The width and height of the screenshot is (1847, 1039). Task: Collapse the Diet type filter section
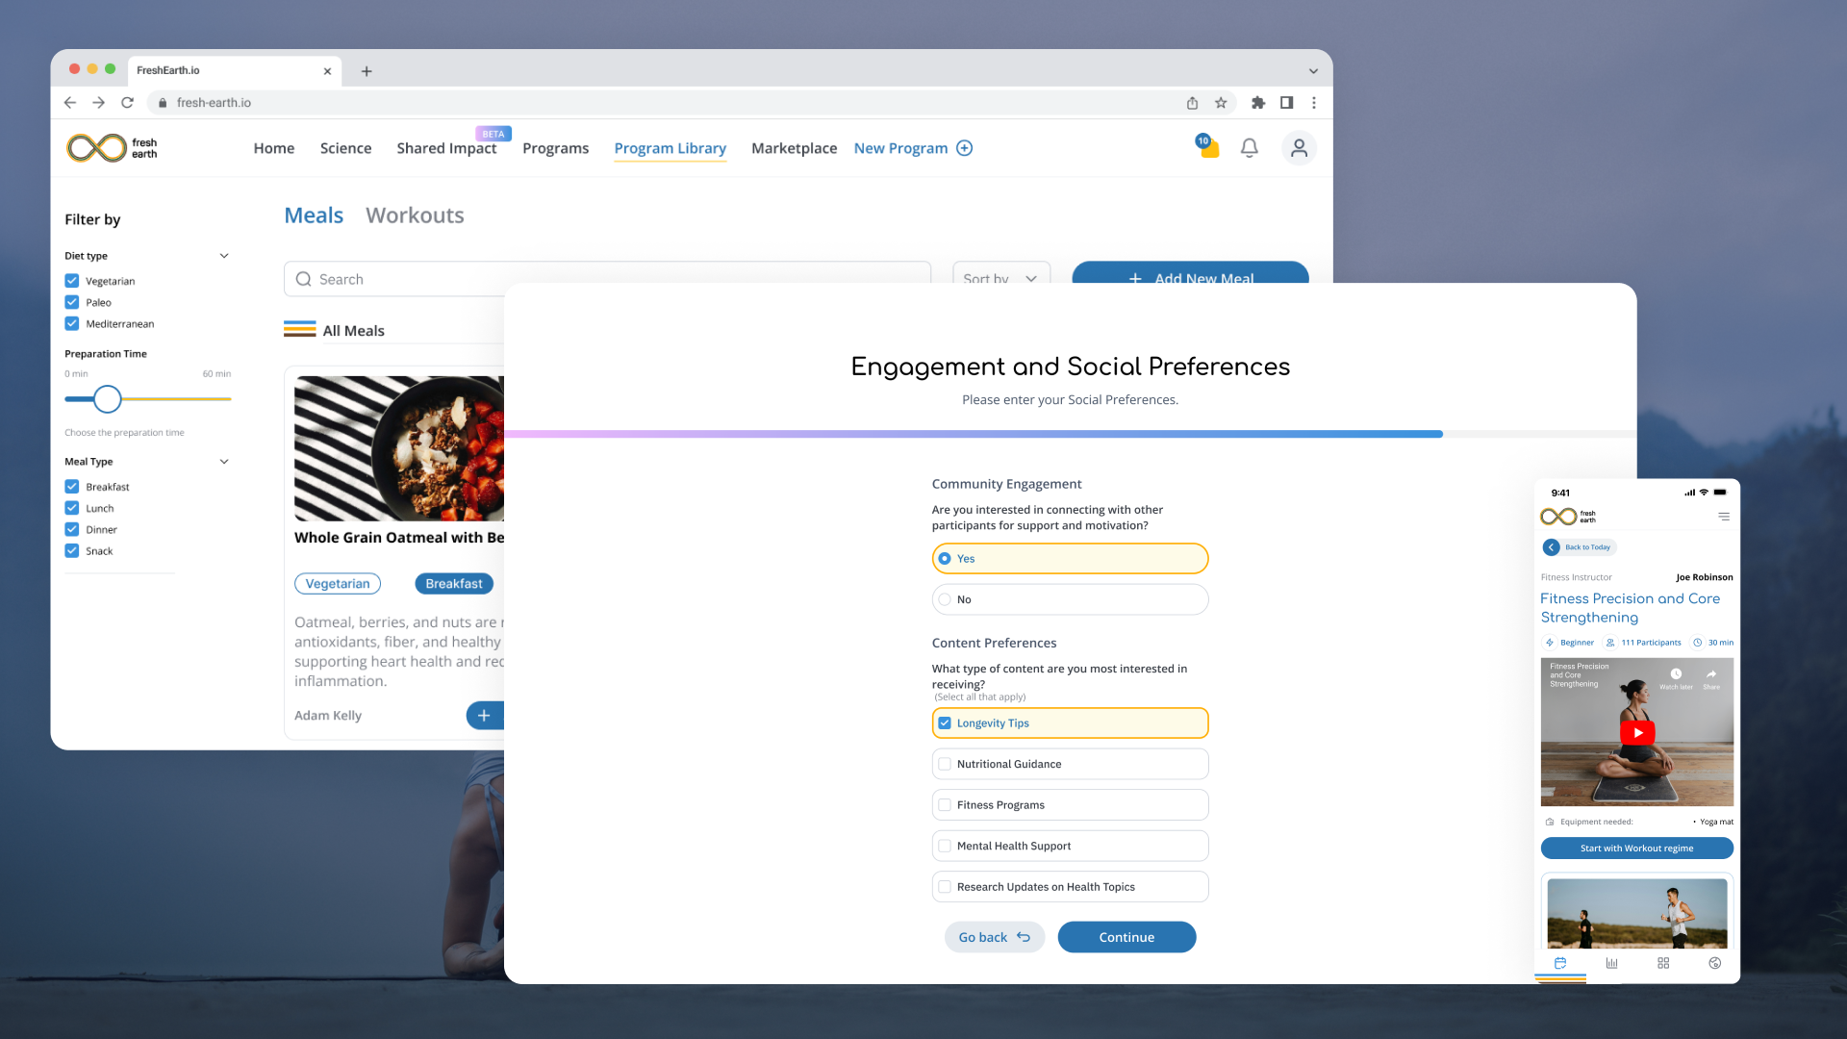(224, 256)
